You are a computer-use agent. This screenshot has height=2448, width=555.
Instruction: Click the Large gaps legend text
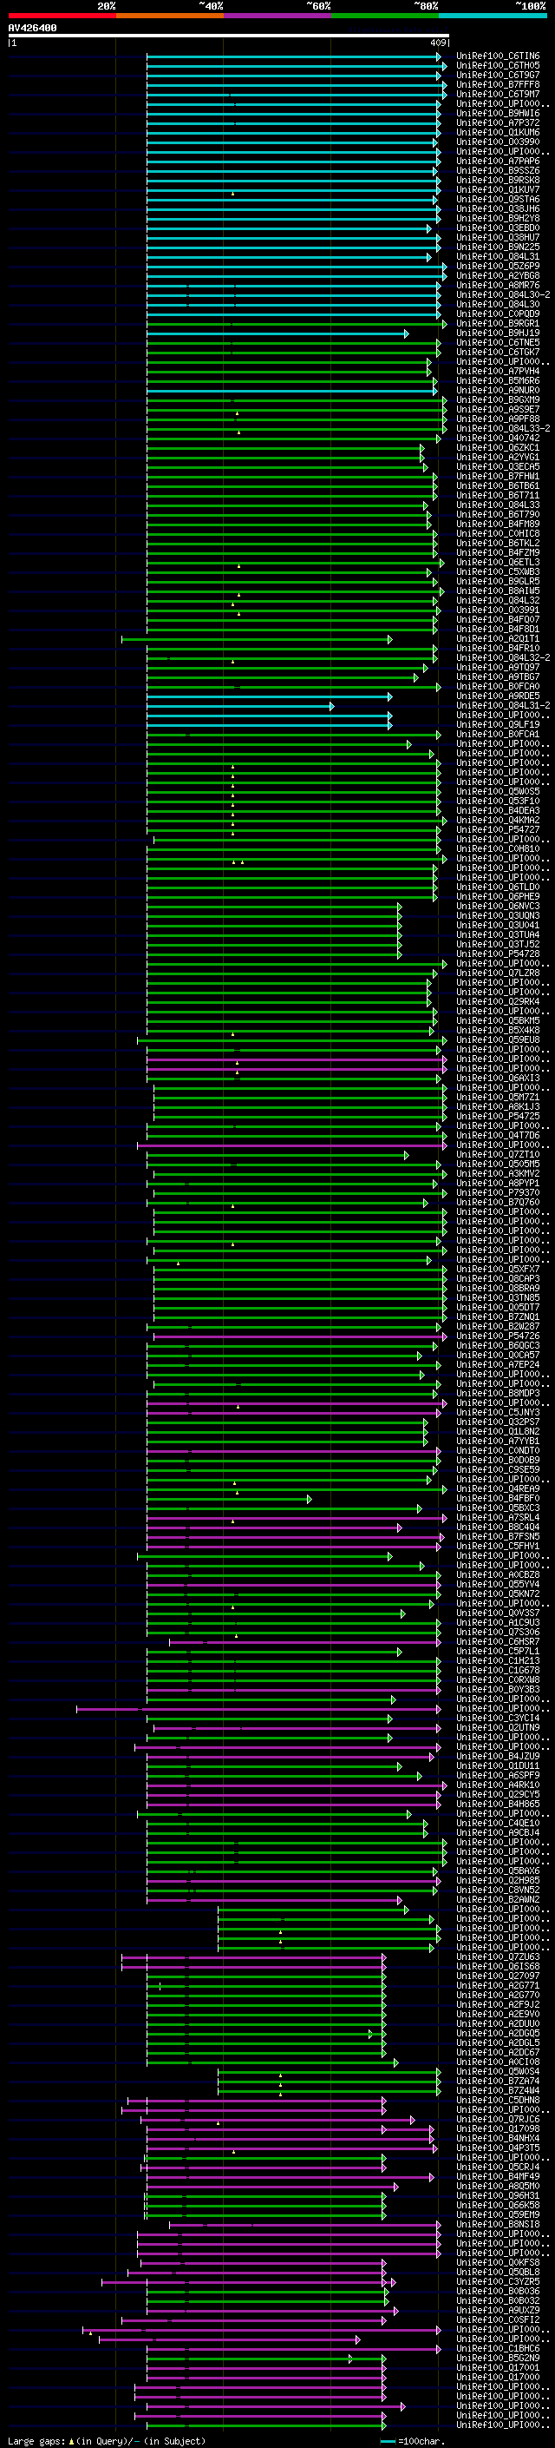click(x=107, y=2441)
